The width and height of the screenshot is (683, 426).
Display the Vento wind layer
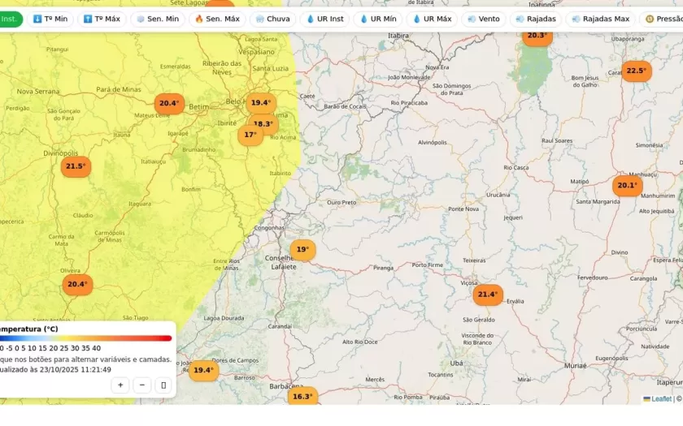click(483, 19)
